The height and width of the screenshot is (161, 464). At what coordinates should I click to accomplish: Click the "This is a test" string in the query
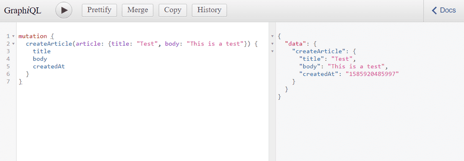pos(216,44)
